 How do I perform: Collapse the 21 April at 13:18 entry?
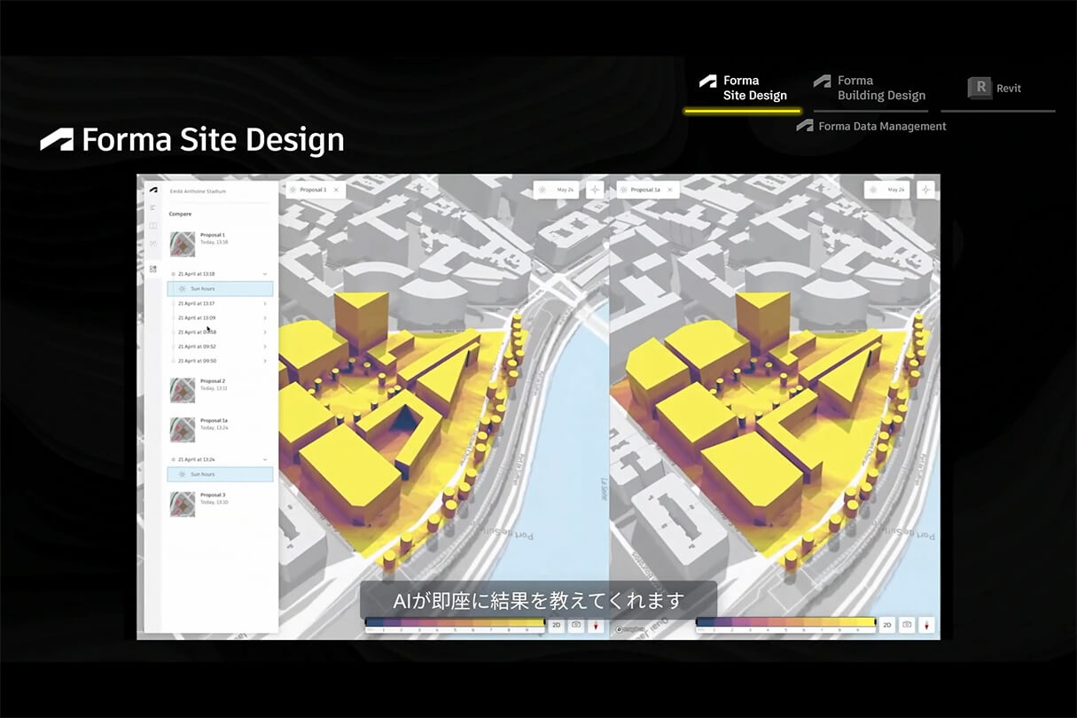click(264, 274)
